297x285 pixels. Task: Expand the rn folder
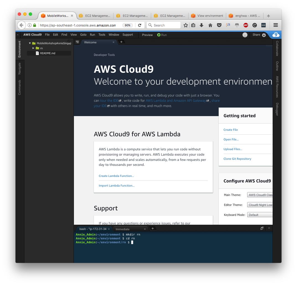click(33, 48)
